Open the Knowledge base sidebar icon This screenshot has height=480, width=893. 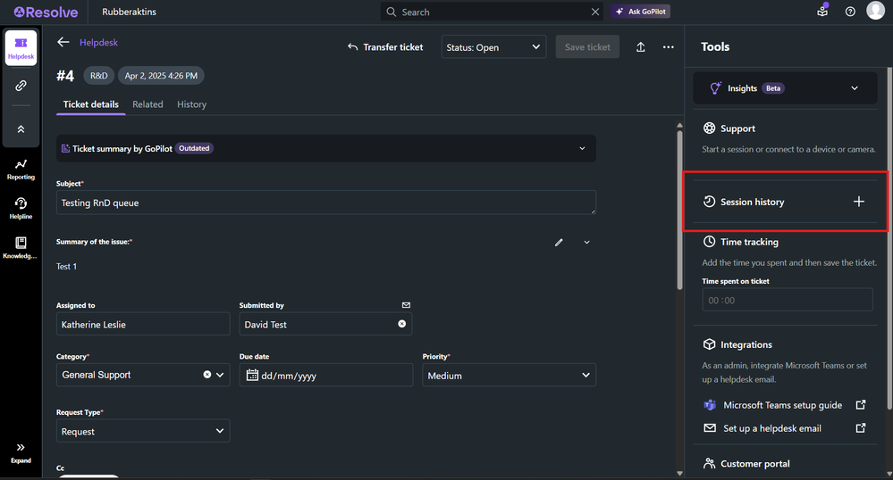(x=21, y=247)
